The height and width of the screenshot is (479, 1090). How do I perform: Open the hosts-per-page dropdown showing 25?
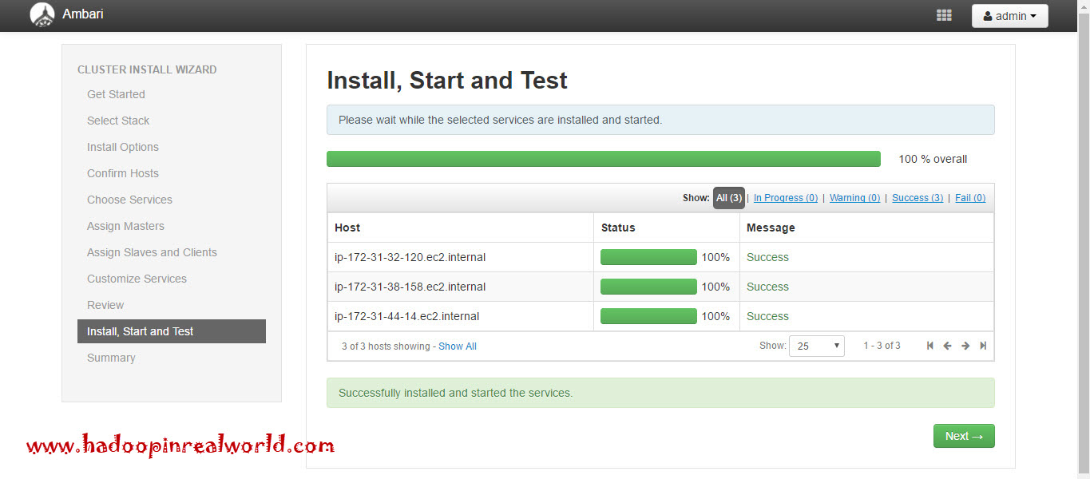[x=816, y=346]
